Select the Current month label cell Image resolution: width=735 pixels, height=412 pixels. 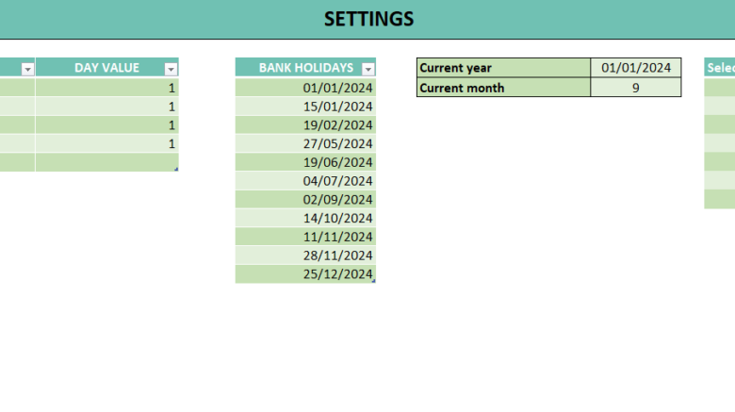(x=503, y=88)
